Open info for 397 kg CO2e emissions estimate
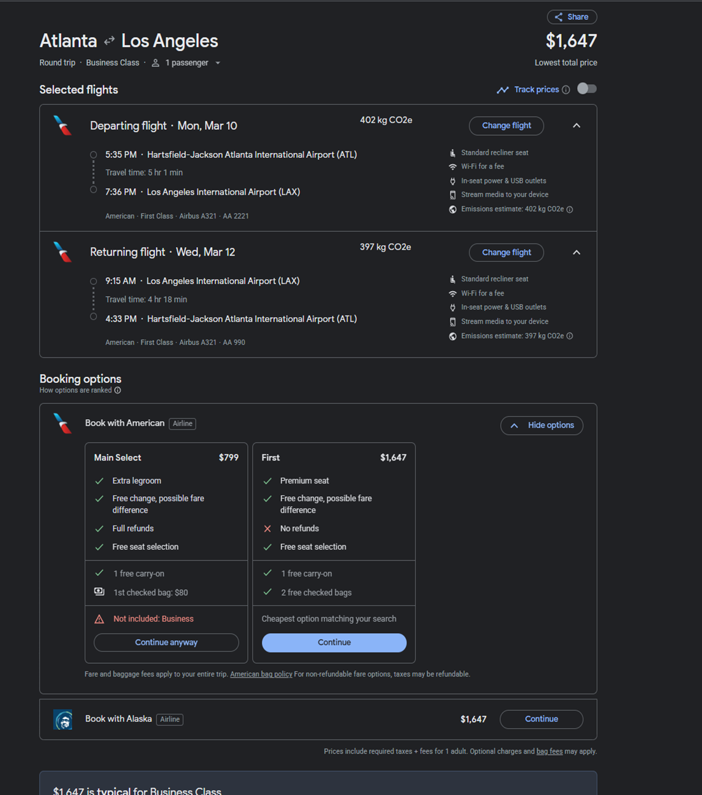The height and width of the screenshot is (795, 702). tap(569, 336)
